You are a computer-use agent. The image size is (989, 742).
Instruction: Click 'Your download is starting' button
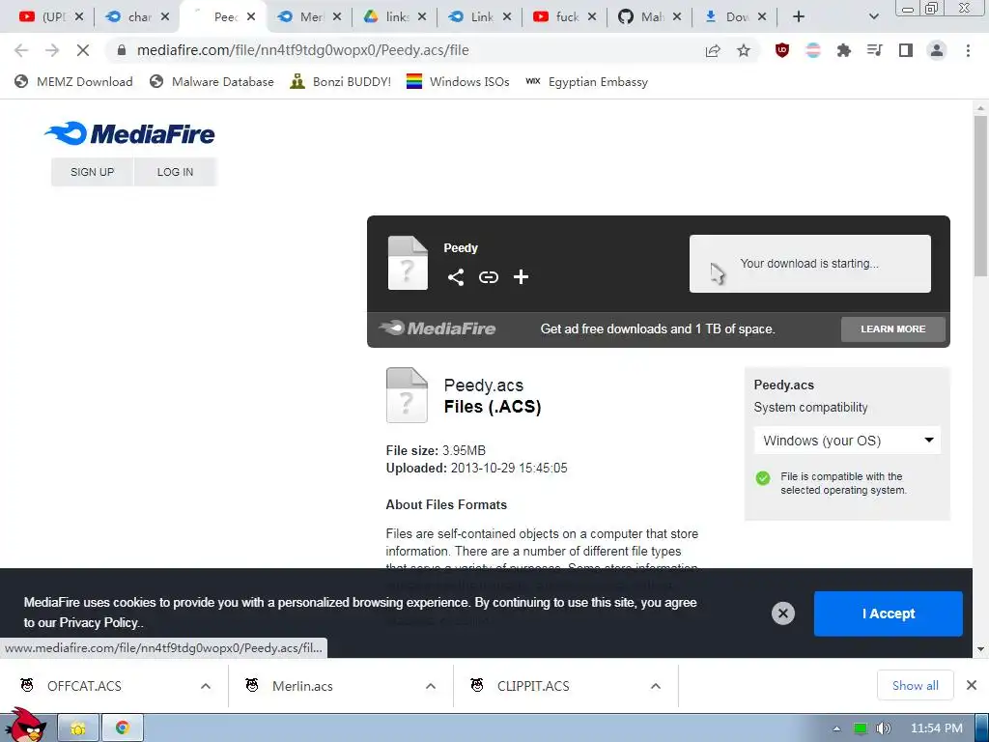tap(810, 264)
